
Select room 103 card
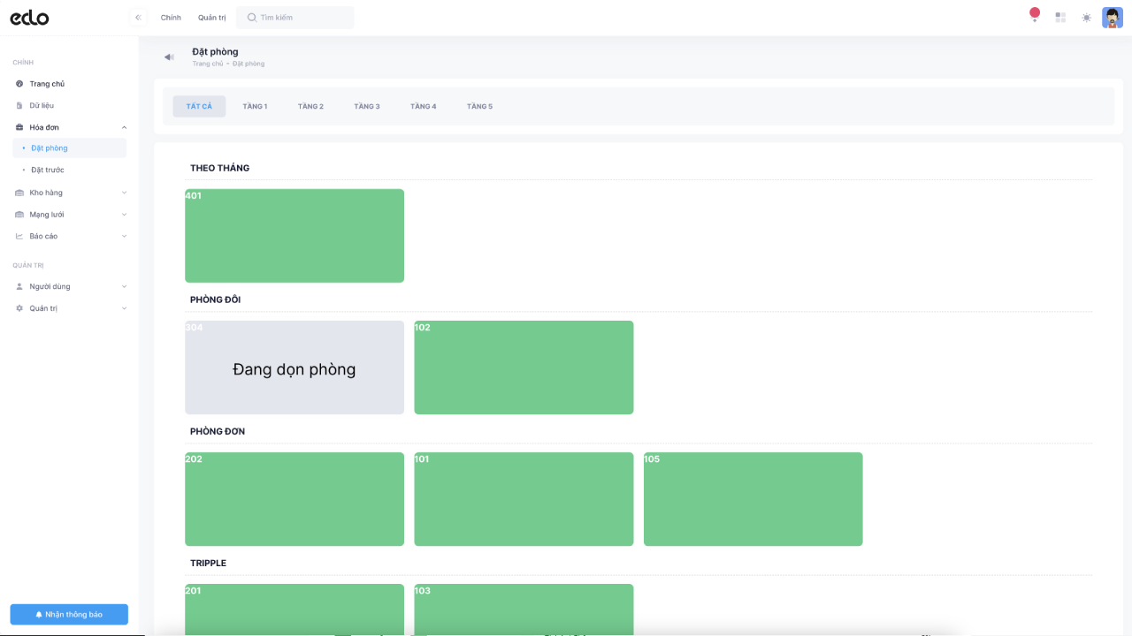pos(524,609)
